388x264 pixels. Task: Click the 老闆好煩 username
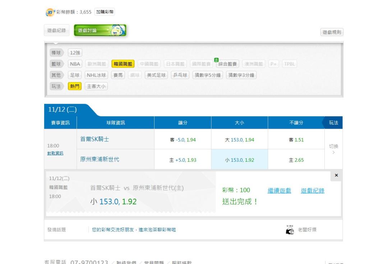[307, 230]
